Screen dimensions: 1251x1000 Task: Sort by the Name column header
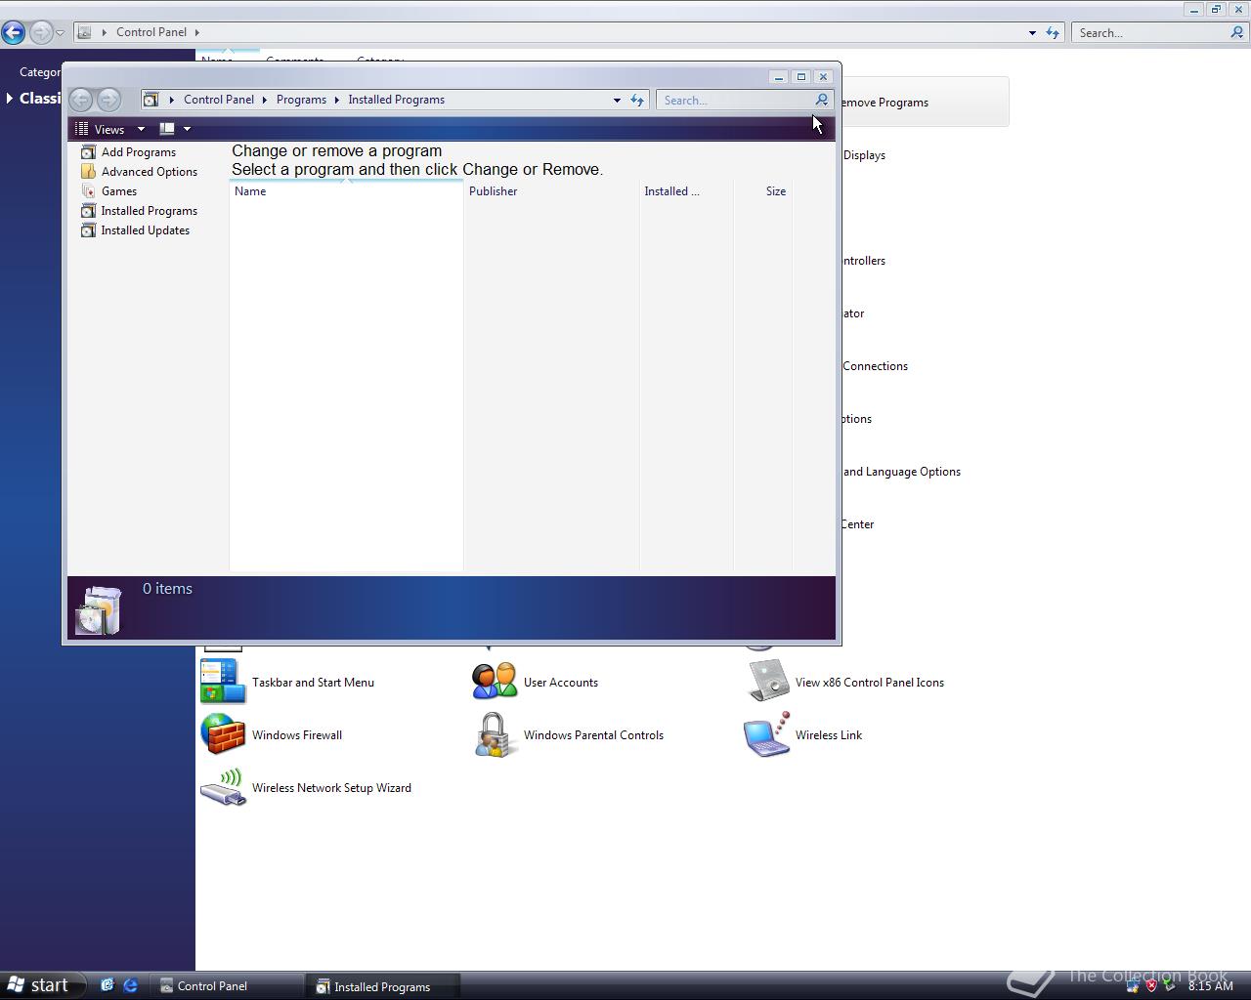coord(346,191)
